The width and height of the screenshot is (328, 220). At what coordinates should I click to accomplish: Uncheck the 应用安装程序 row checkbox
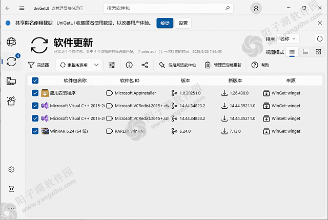[35, 93]
